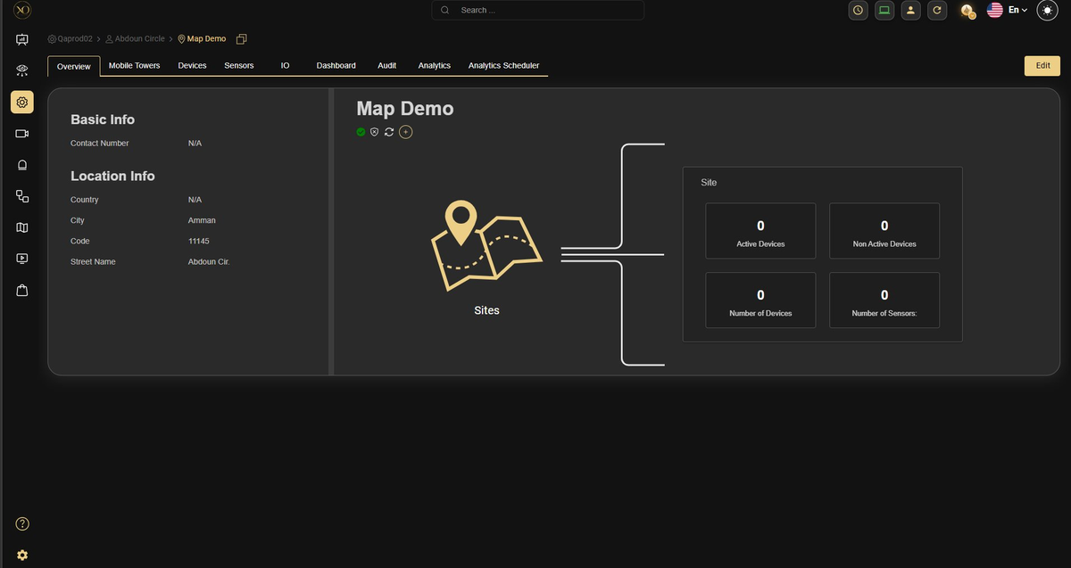
Task: Click the map icon in left sidebar
Action: point(22,227)
